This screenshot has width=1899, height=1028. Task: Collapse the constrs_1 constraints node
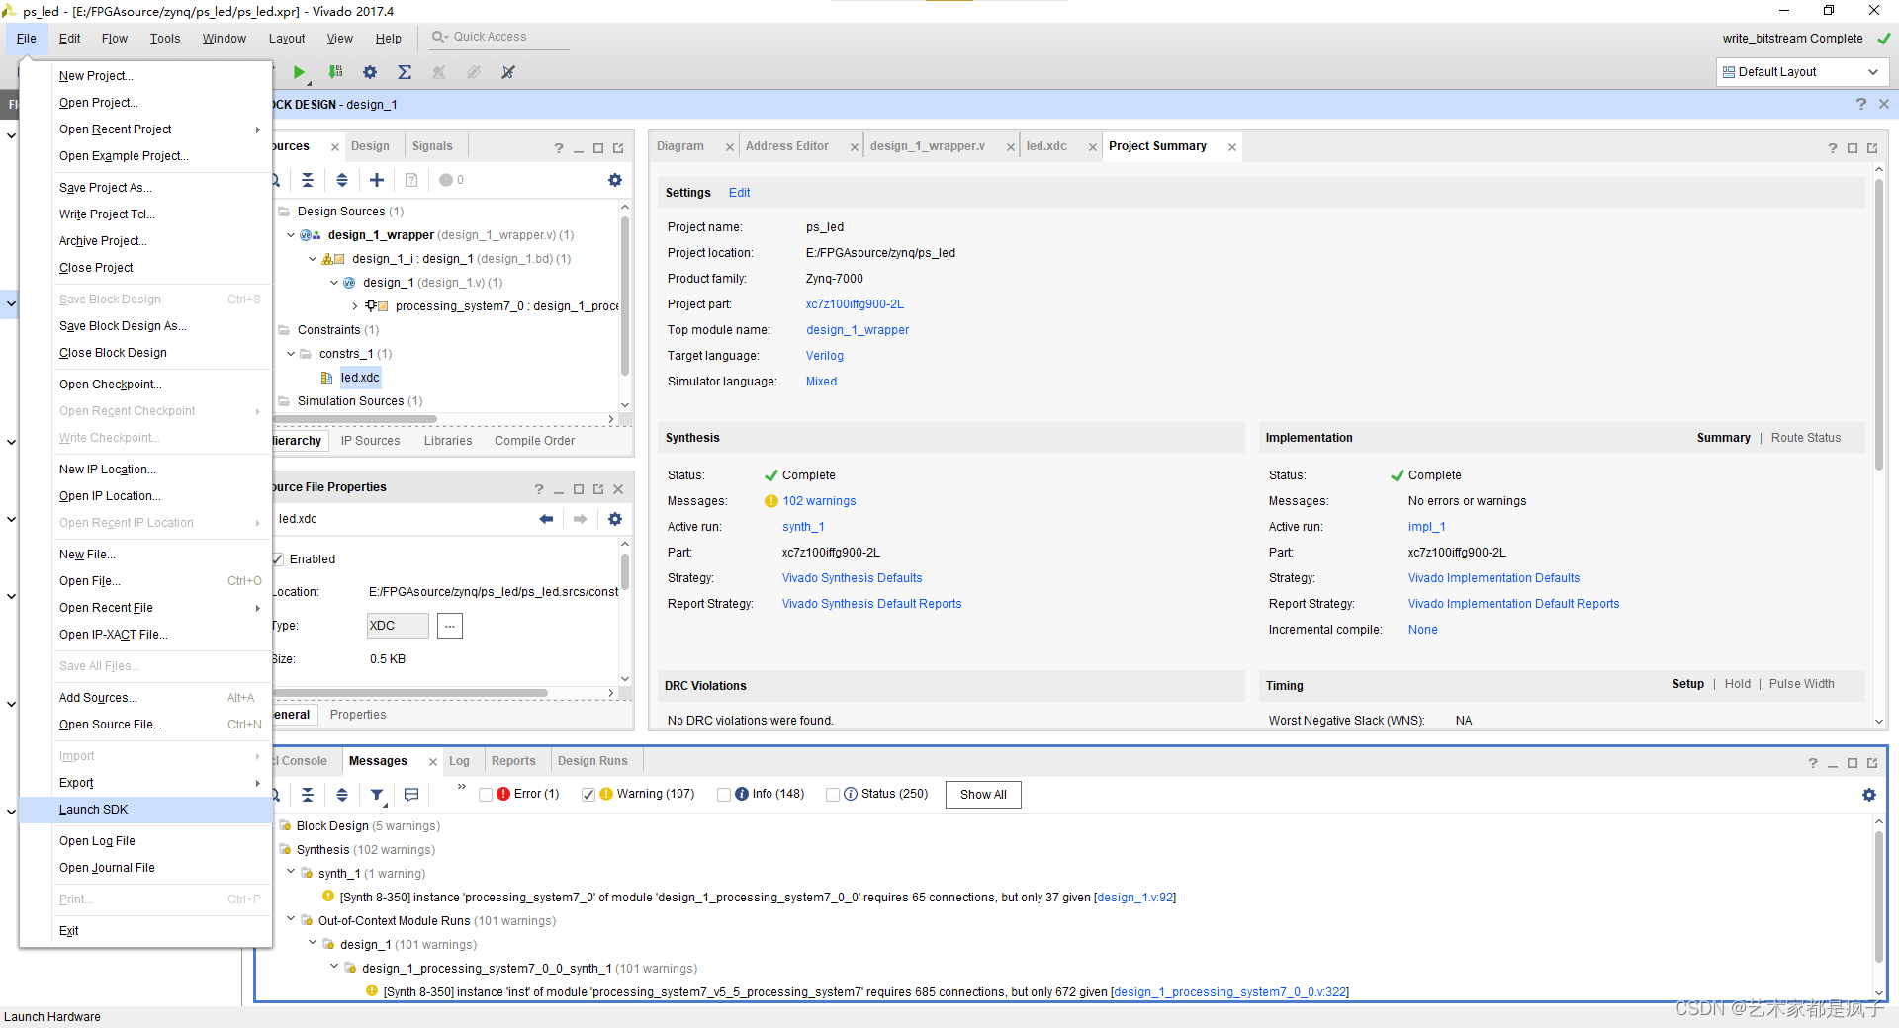pyautogui.click(x=291, y=354)
